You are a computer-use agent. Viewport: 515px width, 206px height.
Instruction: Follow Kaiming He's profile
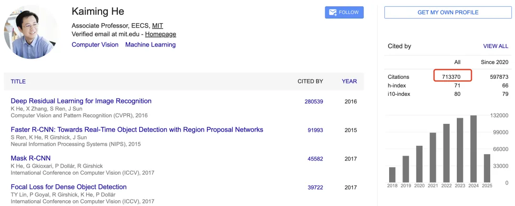pos(344,12)
